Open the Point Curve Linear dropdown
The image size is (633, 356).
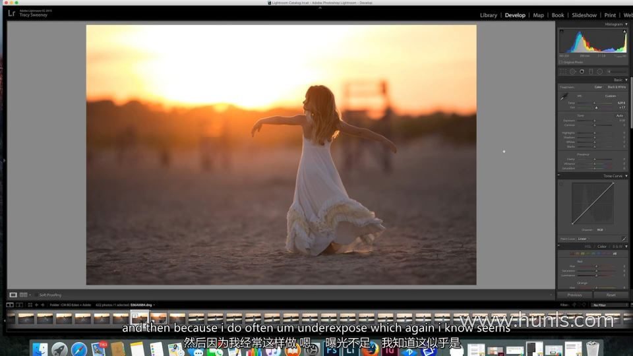(583, 239)
